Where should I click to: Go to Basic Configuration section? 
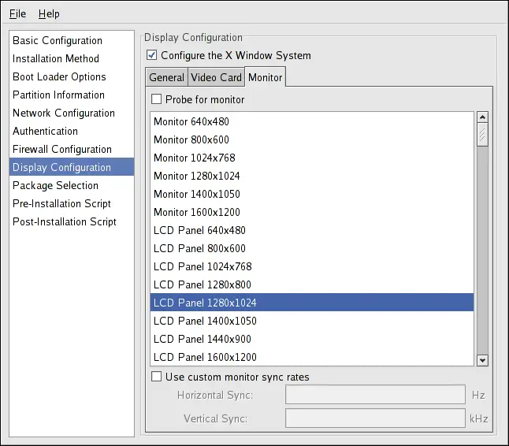pyautogui.click(x=58, y=41)
